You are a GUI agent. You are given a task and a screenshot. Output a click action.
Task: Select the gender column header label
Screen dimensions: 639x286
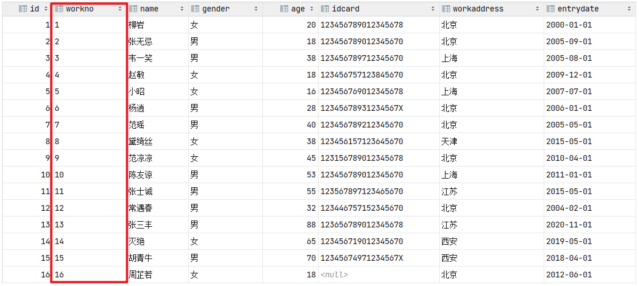[x=215, y=9]
